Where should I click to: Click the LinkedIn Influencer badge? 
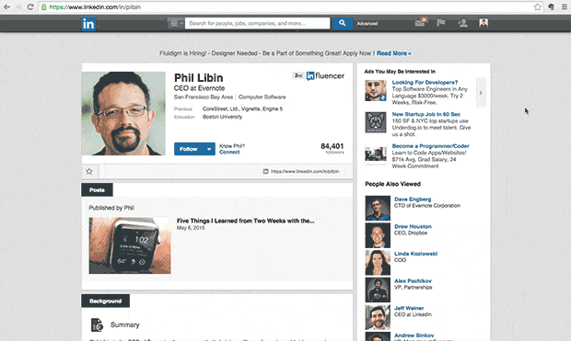tap(325, 75)
